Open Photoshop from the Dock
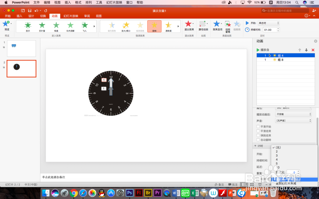The image size is (319, 199). [130, 193]
